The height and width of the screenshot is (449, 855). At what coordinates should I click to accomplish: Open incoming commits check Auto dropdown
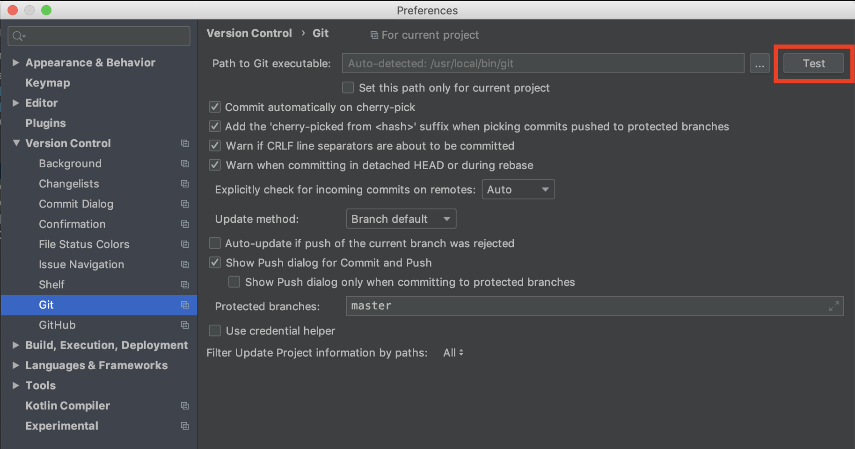[518, 189]
